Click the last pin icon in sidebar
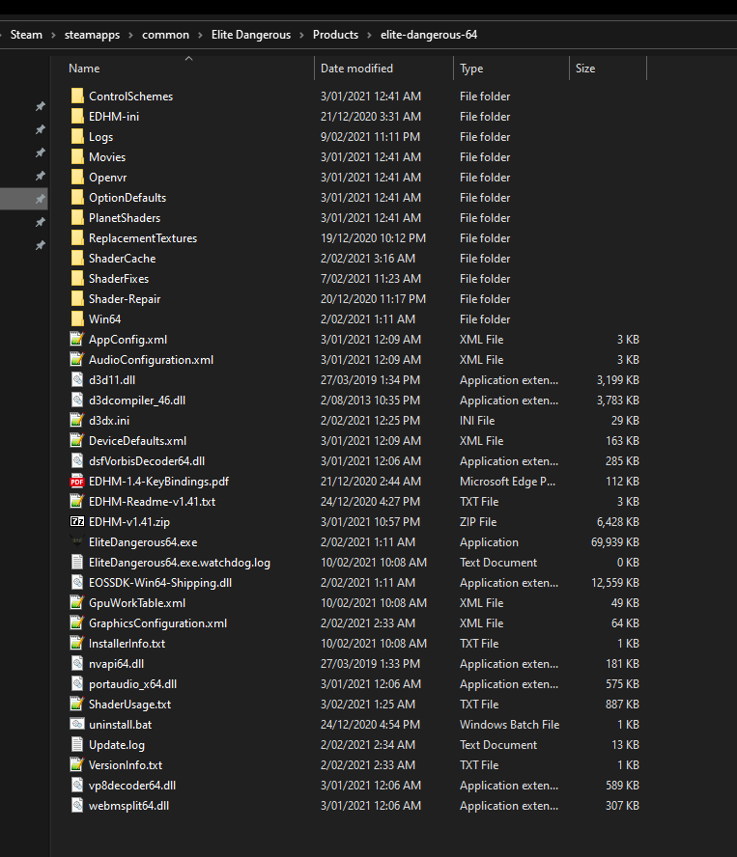This screenshot has height=857, width=737. (40, 245)
